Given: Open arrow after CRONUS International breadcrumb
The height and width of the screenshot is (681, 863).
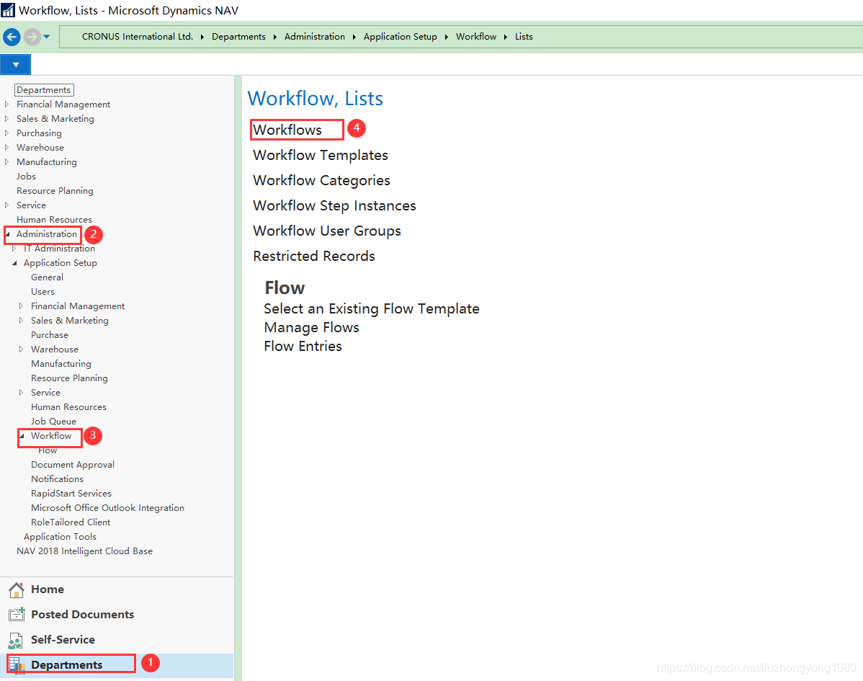Looking at the screenshot, I should 202,37.
